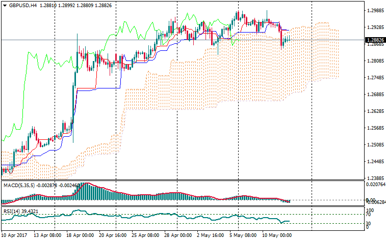Select the 10 Apr 2017 date label
The image size is (386, 241).
[x=15, y=236]
